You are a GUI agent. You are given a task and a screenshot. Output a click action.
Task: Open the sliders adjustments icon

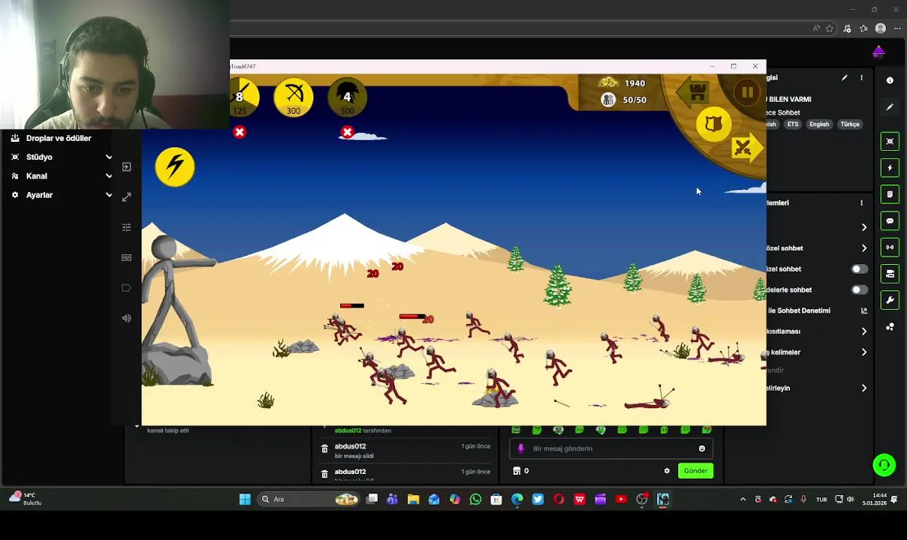coord(126,227)
